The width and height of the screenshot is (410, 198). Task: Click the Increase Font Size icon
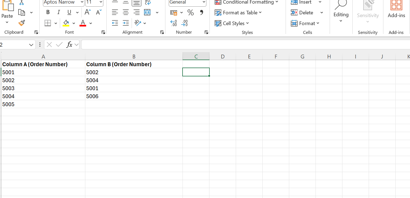[x=87, y=12]
